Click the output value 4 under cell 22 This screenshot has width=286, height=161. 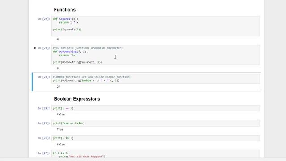click(58, 39)
